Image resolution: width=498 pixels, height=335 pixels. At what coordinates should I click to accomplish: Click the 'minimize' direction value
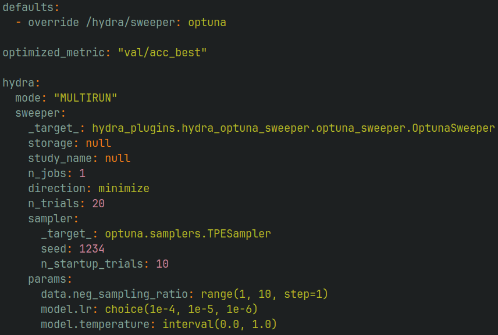click(123, 189)
